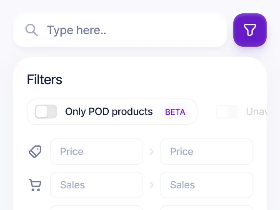The image size is (280, 210).
Task: Toggle the Only POD products switch
Action: (x=46, y=112)
